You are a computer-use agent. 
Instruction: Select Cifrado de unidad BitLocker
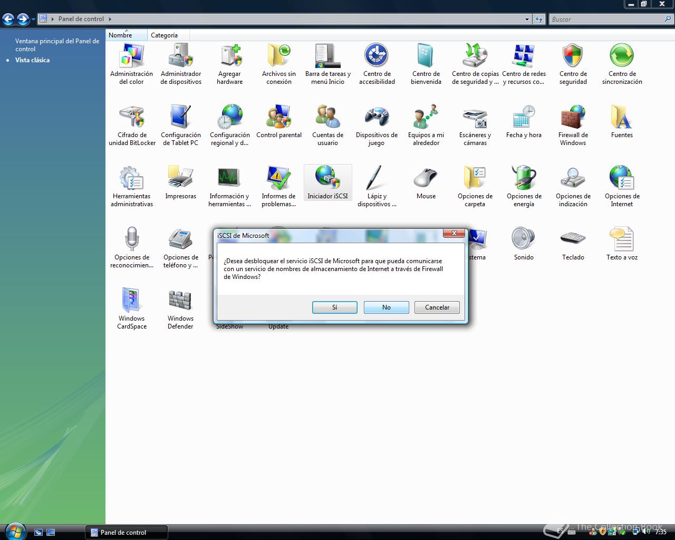(x=132, y=125)
